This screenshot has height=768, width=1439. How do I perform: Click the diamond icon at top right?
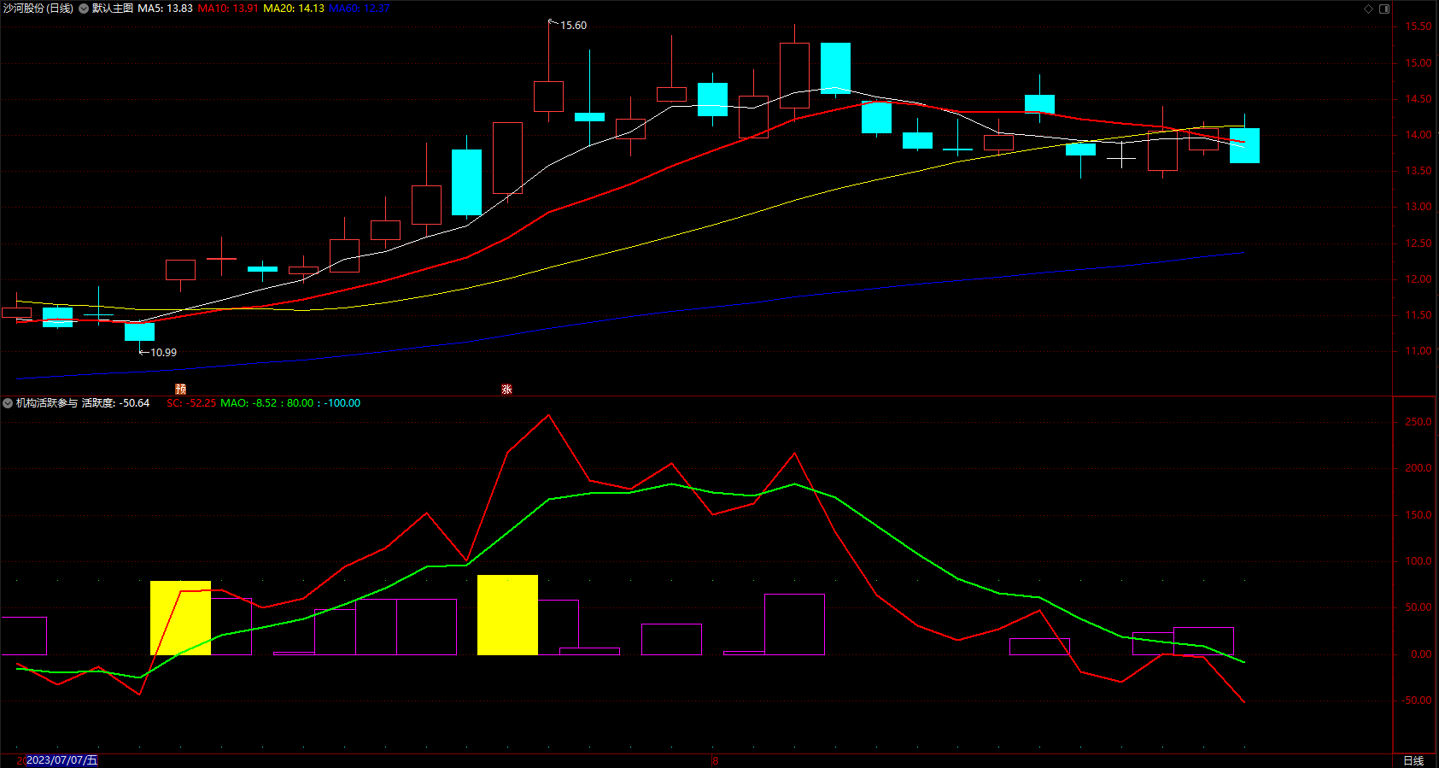click(x=1368, y=9)
